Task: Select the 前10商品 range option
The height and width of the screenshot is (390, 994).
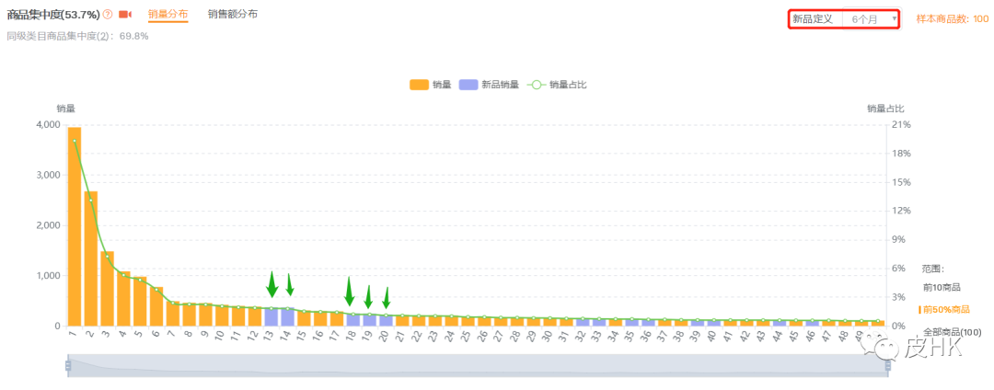Action: click(941, 288)
